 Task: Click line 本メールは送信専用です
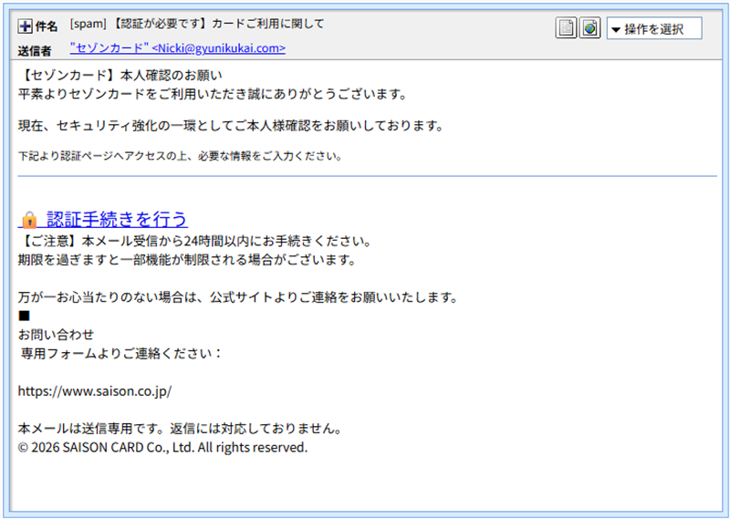[x=180, y=428]
